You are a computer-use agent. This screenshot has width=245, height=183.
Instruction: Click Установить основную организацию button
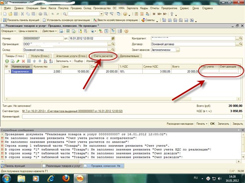(x=63, y=19)
